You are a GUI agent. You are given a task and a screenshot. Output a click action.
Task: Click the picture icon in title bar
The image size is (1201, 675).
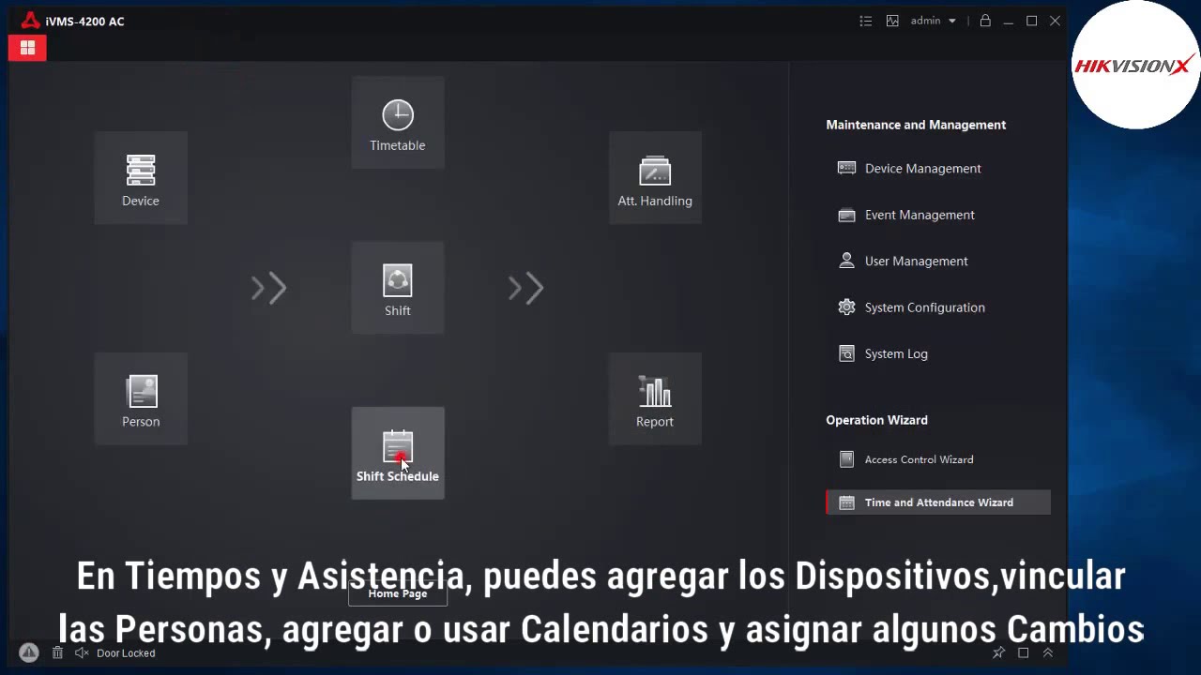click(892, 21)
